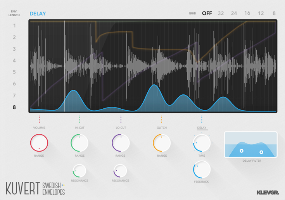The height and width of the screenshot is (200, 285).
Task: Click the left delay filter handle
Action: tap(241, 151)
